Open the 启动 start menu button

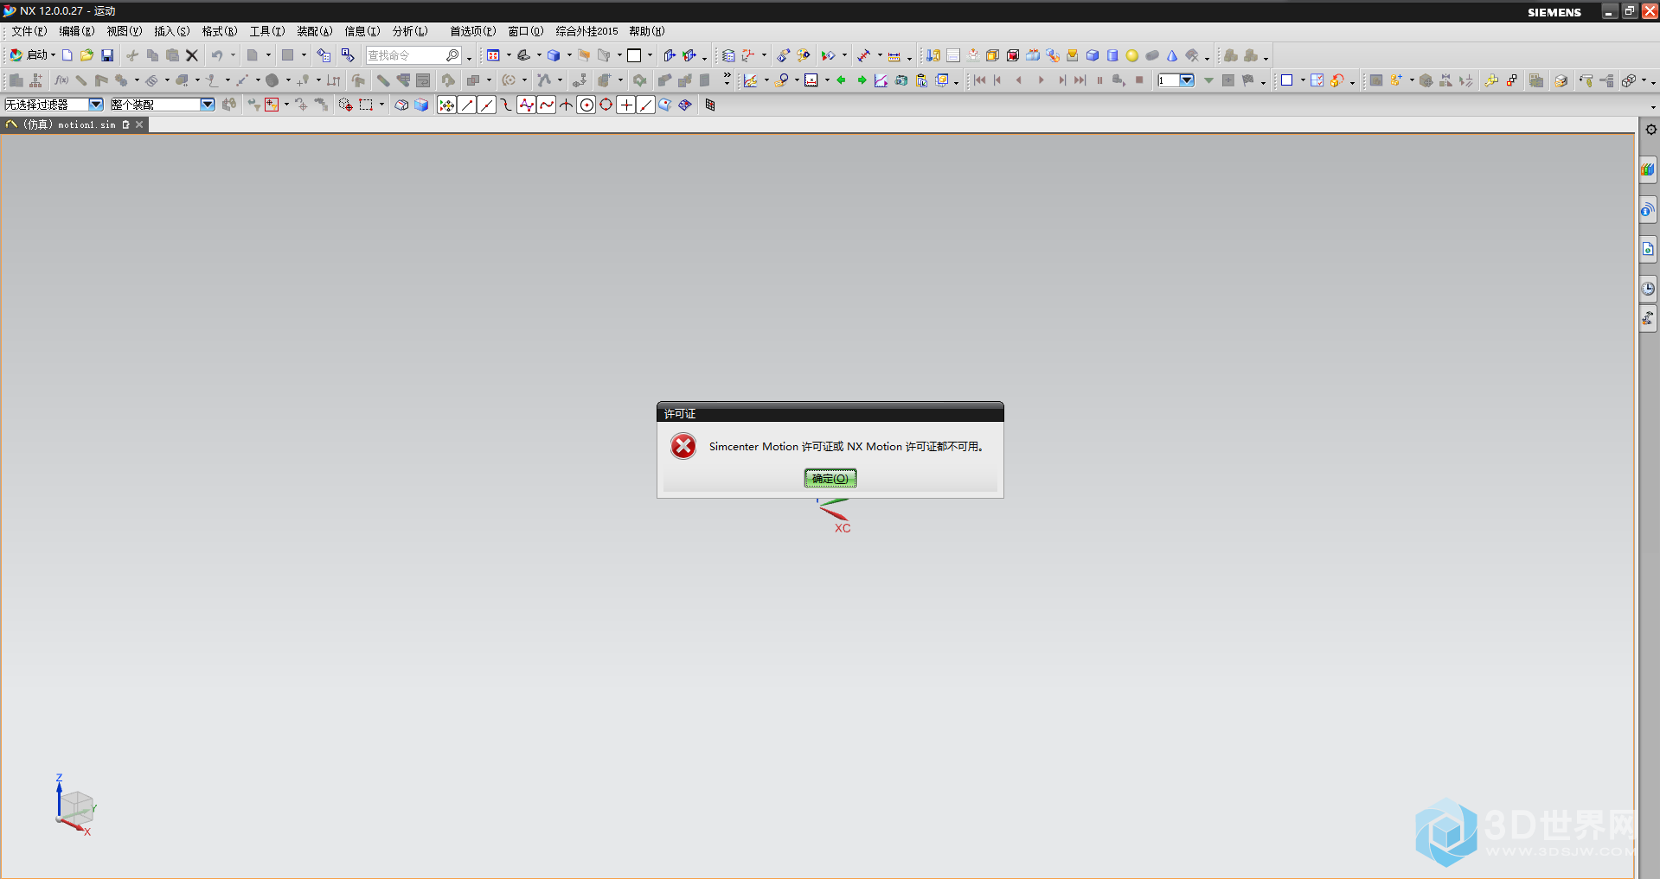pos(32,55)
